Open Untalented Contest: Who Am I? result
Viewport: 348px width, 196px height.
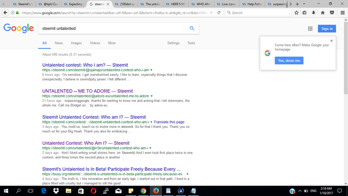coord(86,143)
